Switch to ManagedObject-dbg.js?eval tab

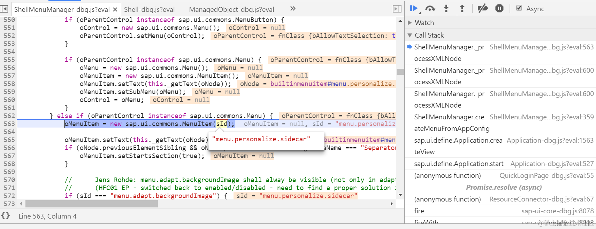click(231, 9)
